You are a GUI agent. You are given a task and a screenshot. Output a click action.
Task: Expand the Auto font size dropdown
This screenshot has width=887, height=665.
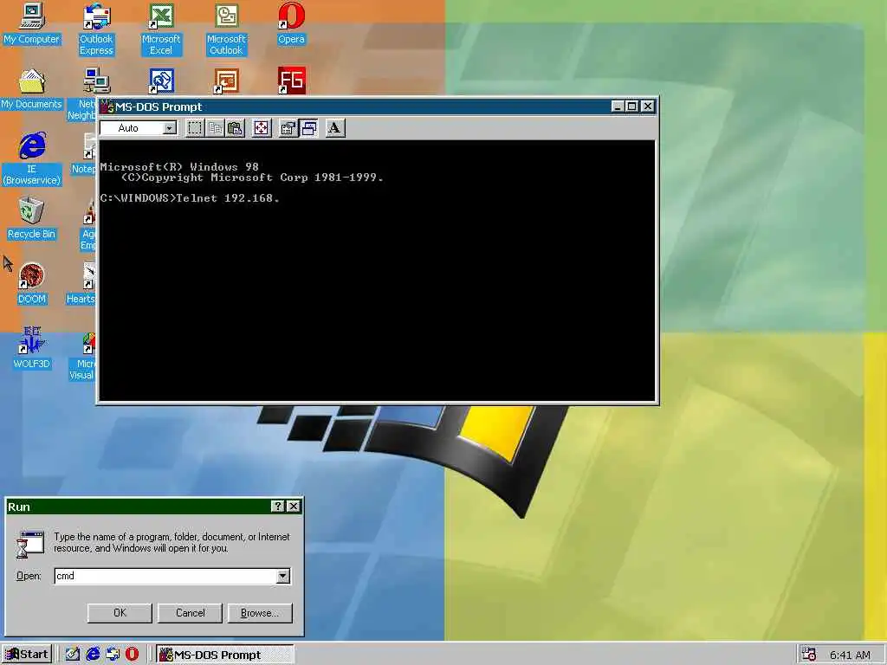tap(170, 128)
